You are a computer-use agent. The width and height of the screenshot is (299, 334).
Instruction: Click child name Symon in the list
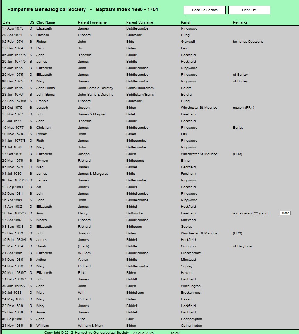click(42, 161)
